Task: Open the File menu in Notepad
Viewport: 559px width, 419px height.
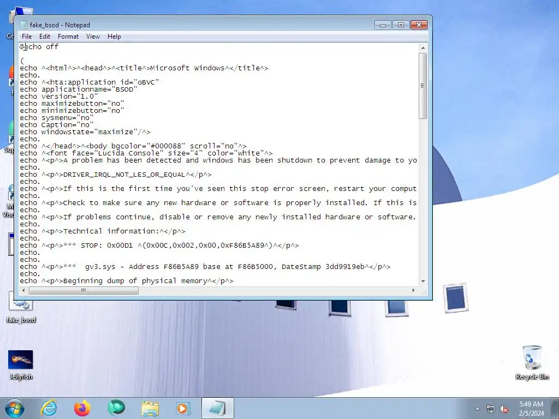Action: click(26, 37)
